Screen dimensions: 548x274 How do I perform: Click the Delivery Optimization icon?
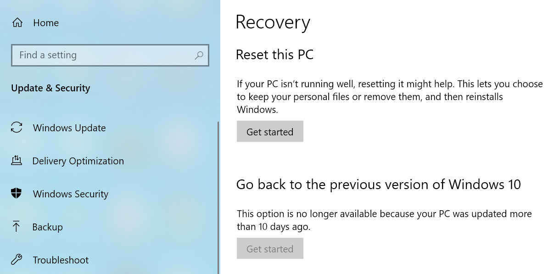tap(17, 161)
